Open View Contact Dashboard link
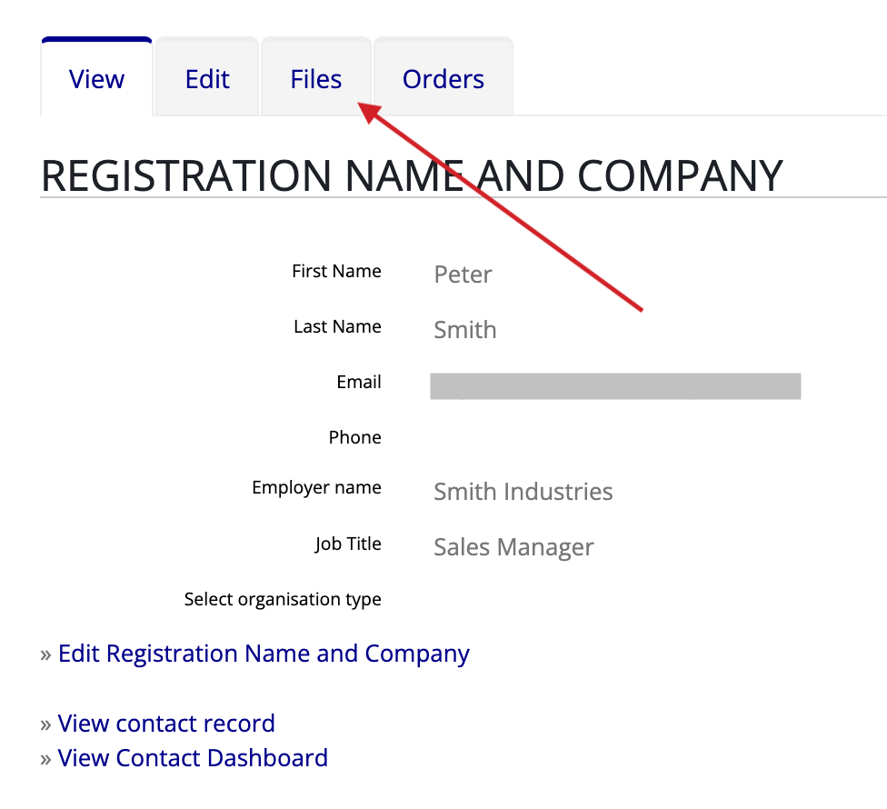Screen dimensions: 887x809 [x=193, y=758]
